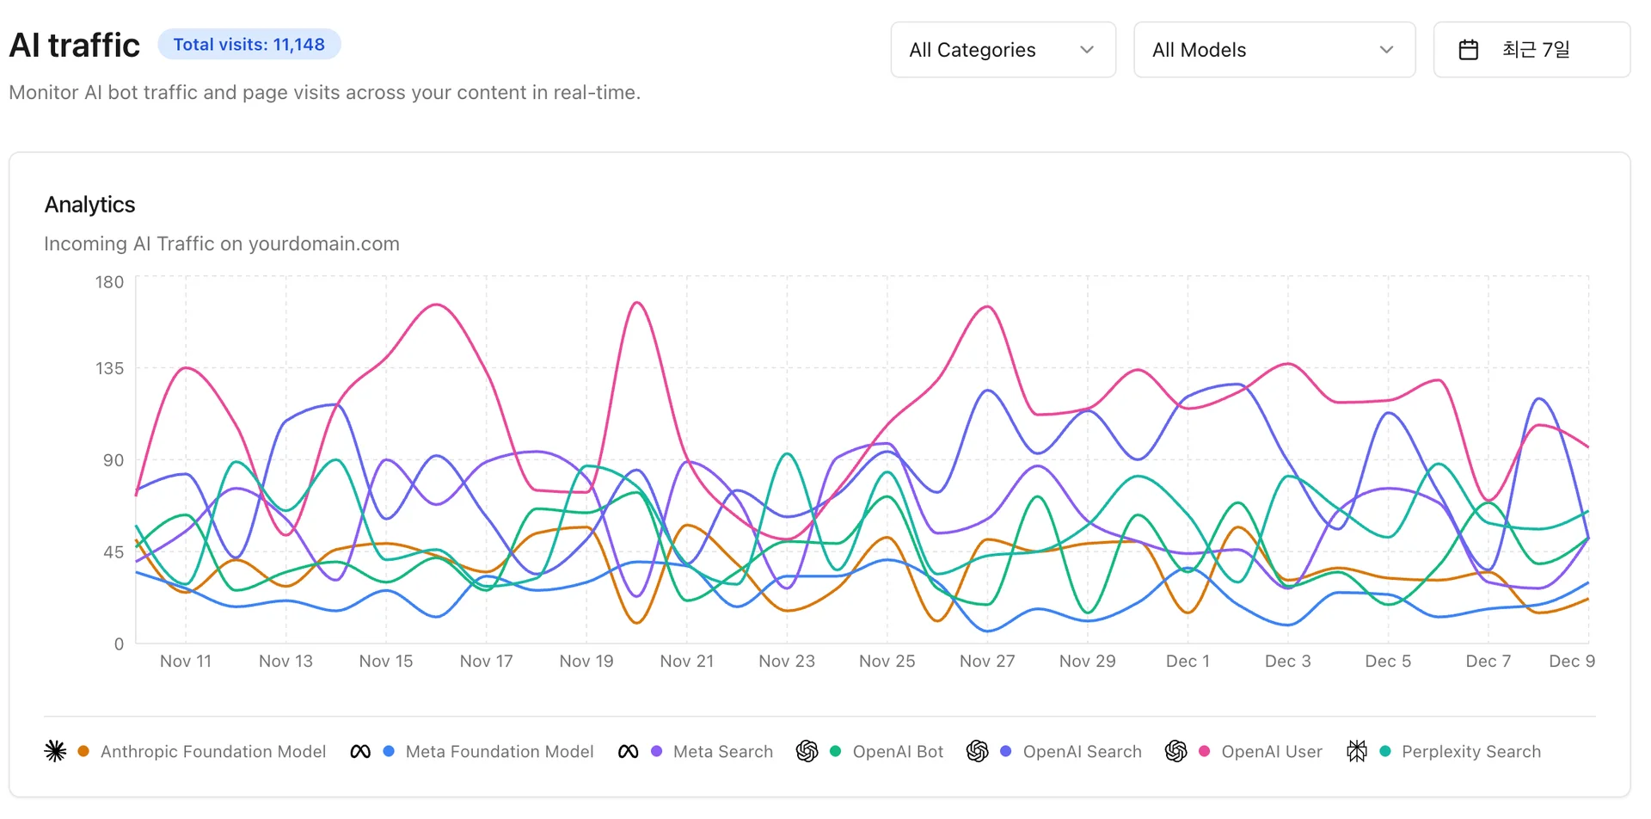The height and width of the screenshot is (819, 1651).
Task: Open the All Categories dropdown
Action: pos(1003,50)
